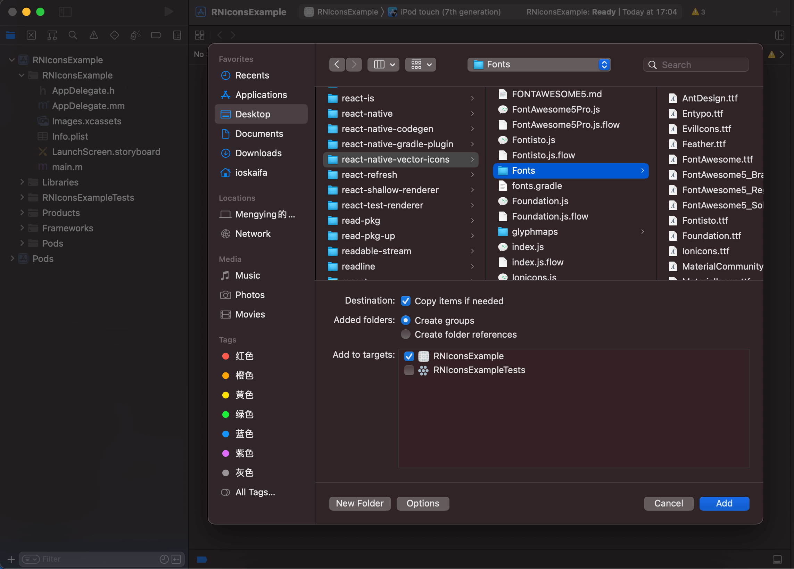Image resolution: width=794 pixels, height=569 pixels.
Task: Expand the Libraries group
Action: (x=22, y=182)
